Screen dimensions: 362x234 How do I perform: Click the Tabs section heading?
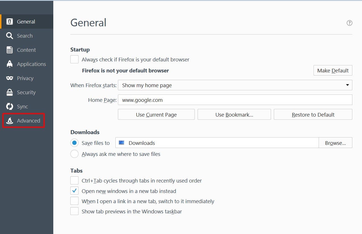(76, 171)
